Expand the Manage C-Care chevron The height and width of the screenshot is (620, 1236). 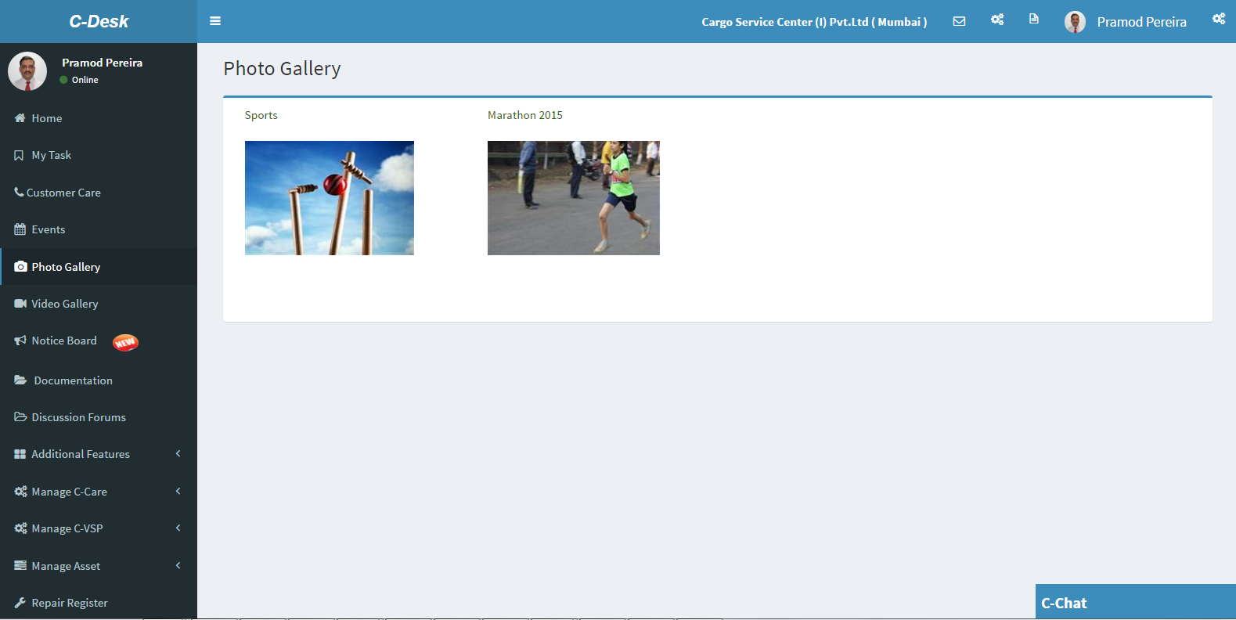(x=178, y=491)
